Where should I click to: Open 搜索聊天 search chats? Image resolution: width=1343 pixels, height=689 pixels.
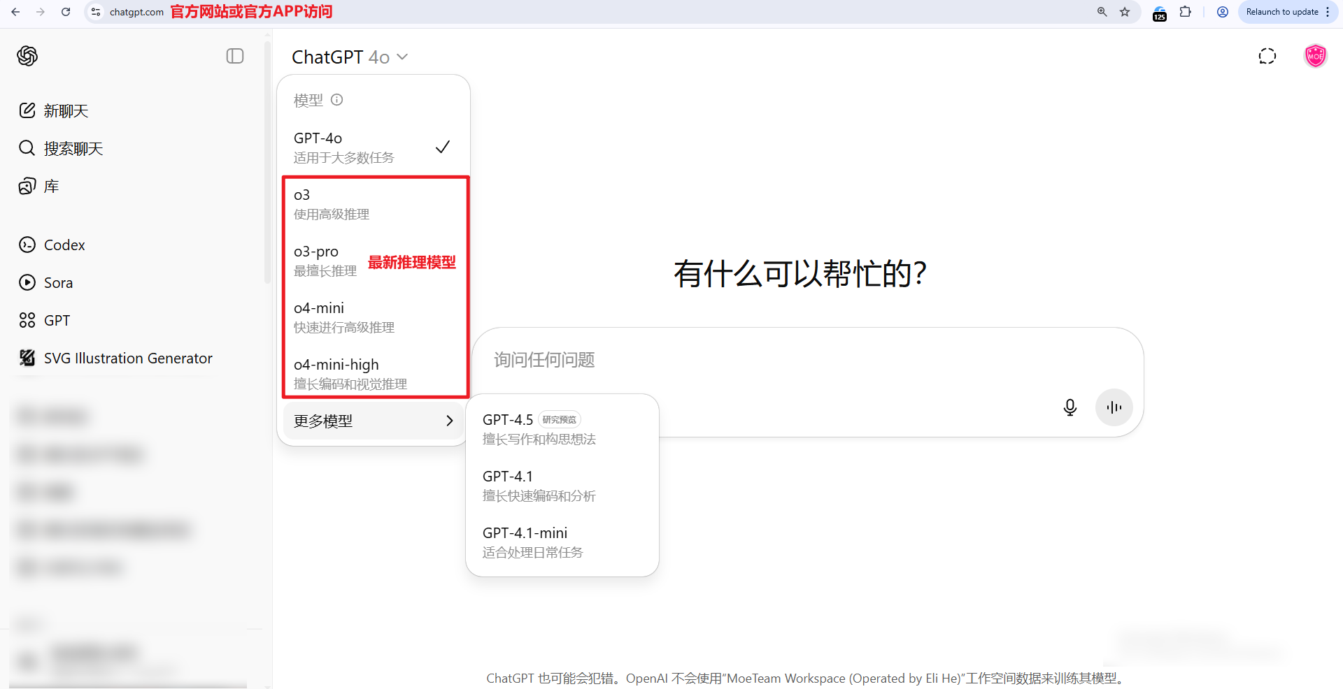[x=73, y=148]
